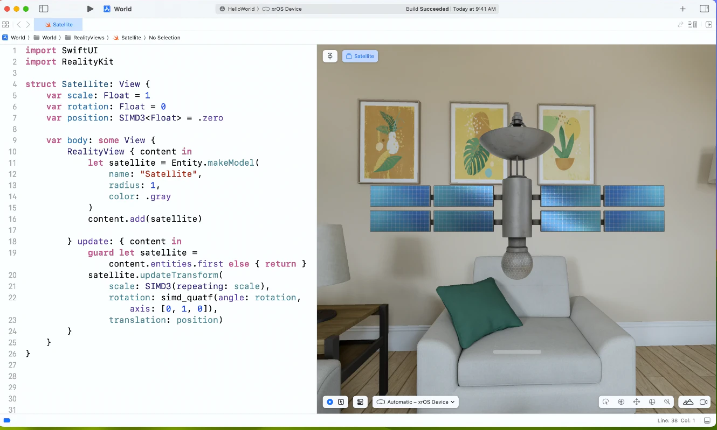The height and width of the screenshot is (430, 717).
Task: Select the HelloWorld scheme in activity bar
Action: pyautogui.click(x=237, y=9)
